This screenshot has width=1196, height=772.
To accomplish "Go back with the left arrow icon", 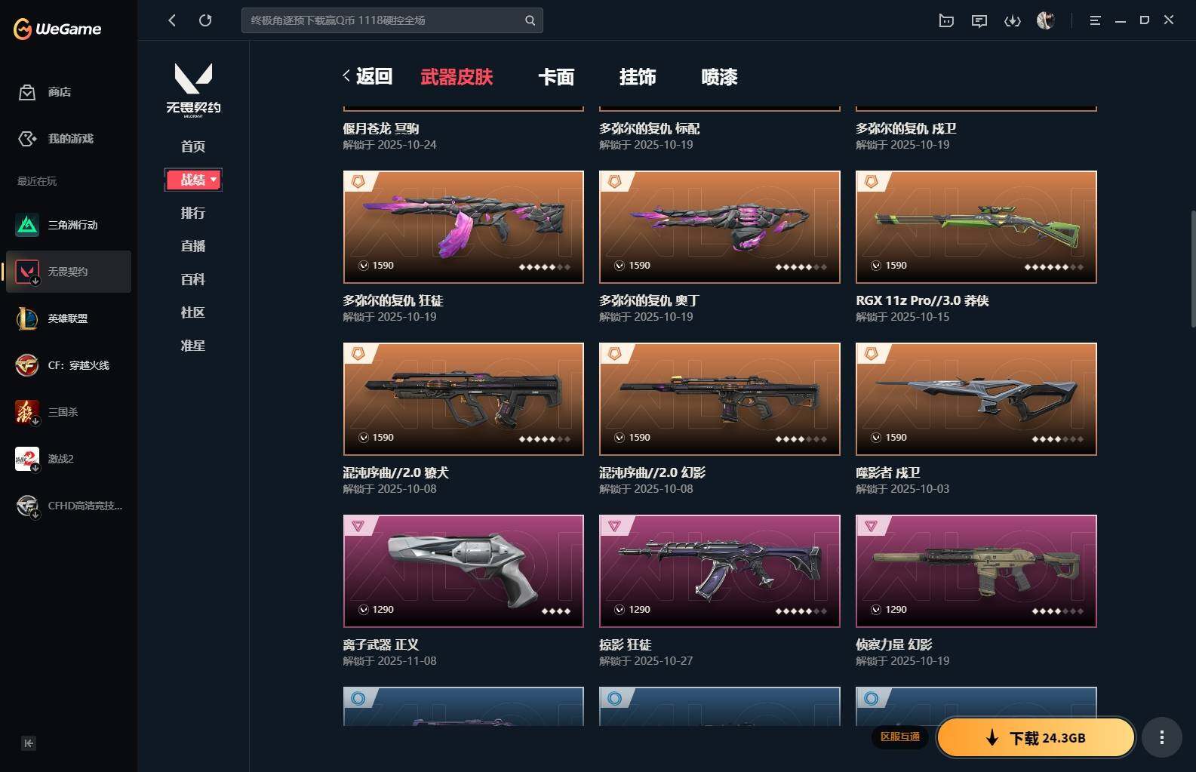I will (x=172, y=20).
